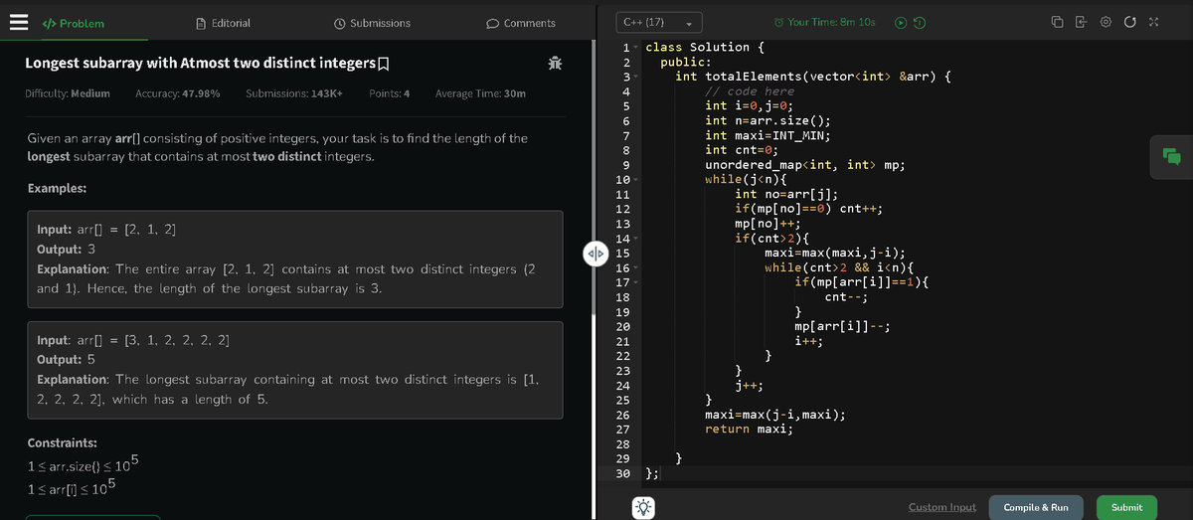Click the 'Output: 5' text
Image resolution: width=1193 pixels, height=520 pixels.
66,359
